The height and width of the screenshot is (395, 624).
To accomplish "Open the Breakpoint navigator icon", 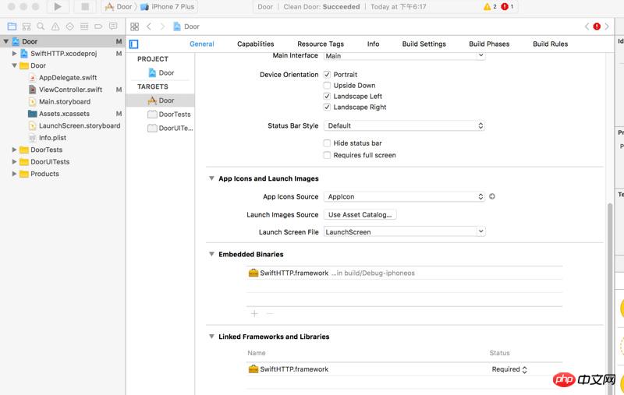I will [99, 26].
